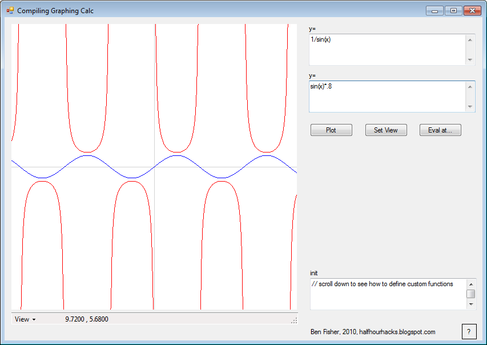Click the Plot button
This screenshot has width=487, height=345.
coord(331,130)
